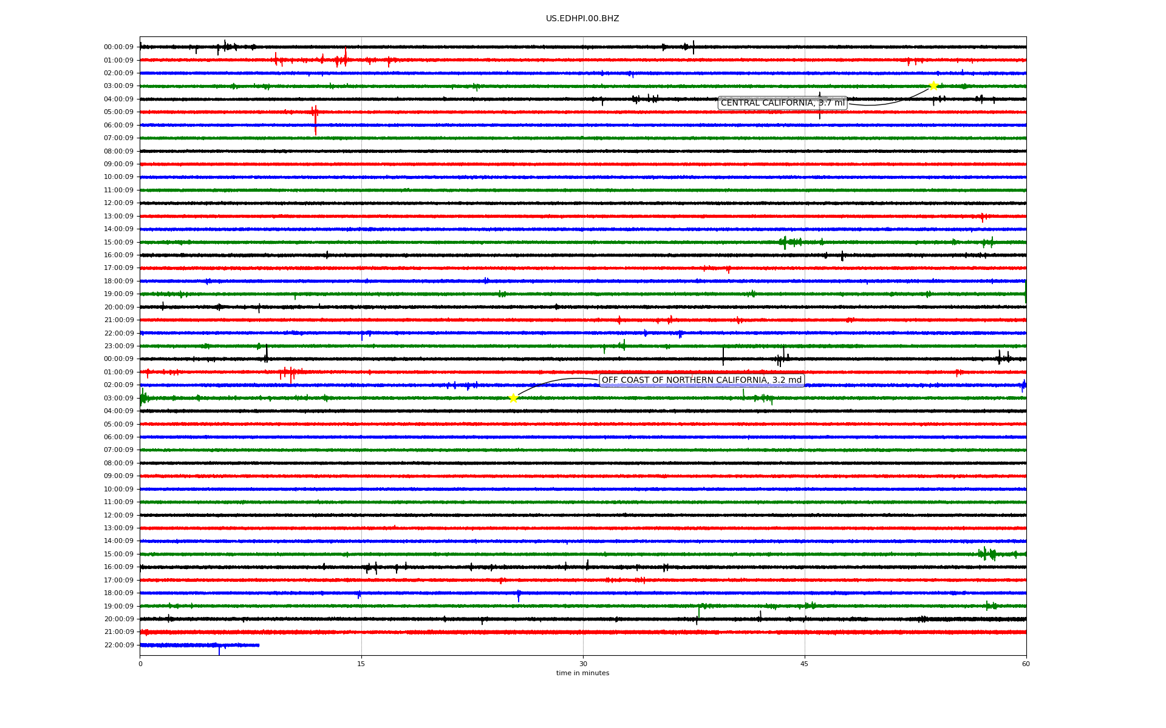Click the OFF COAST OF NORTHERN CALIFORNIA label

[701, 380]
